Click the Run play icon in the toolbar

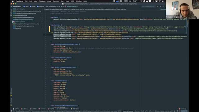(158, 6)
